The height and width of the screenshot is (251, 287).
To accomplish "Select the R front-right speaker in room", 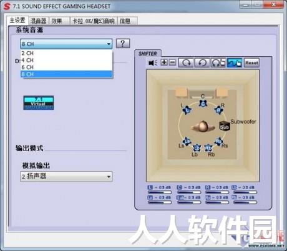I will click(x=218, y=110).
